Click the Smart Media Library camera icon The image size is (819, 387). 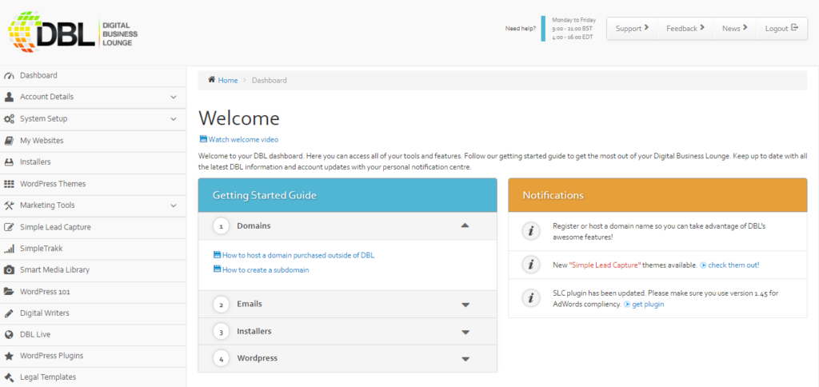click(9, 270)
